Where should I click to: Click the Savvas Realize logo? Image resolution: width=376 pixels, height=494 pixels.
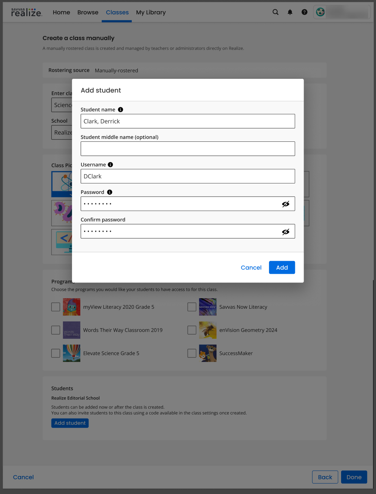pos(27,12)
